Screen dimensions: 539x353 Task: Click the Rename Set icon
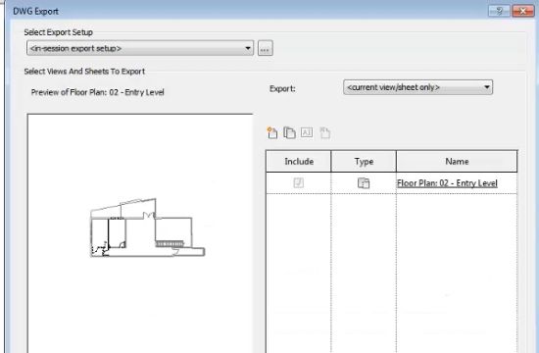(307, 132)
